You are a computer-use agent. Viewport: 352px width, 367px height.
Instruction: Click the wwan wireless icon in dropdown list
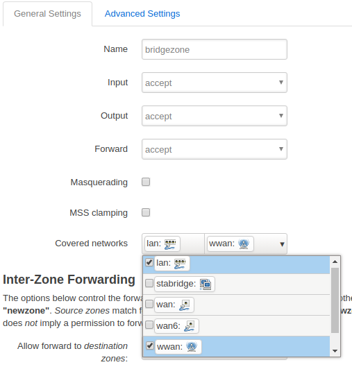pos(192,347)
